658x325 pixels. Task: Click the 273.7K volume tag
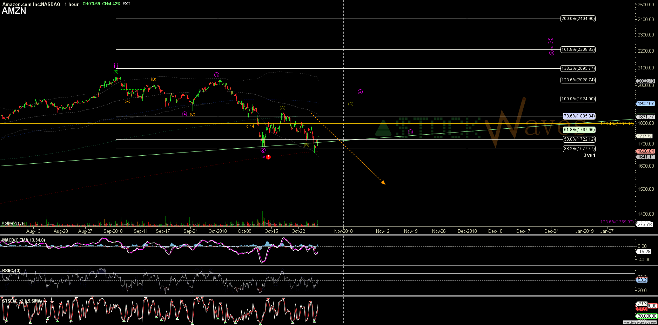click(x=645, y=224)
